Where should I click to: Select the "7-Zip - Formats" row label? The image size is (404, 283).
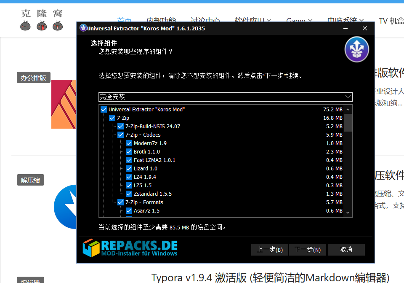click(144, 202)
